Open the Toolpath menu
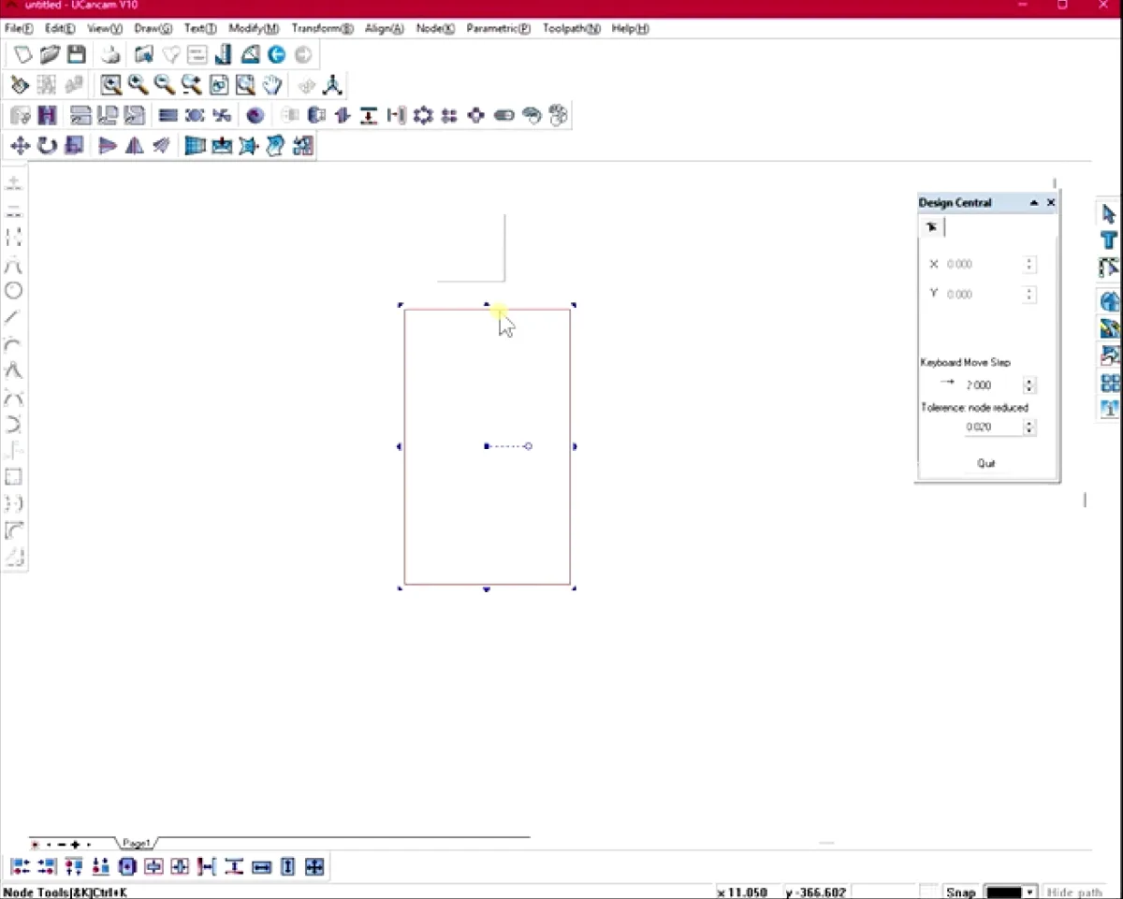Viewport: 1123px width, 899px height. click(571, 29)
